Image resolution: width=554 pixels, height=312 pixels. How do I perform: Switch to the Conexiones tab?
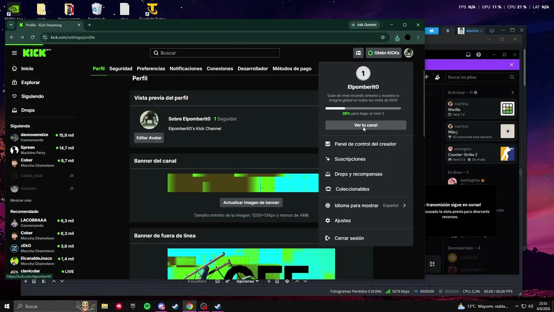click(220, 68)
